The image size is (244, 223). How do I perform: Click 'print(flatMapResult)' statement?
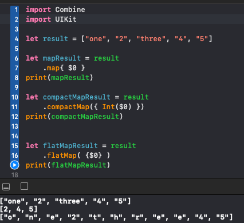(68, 165)
